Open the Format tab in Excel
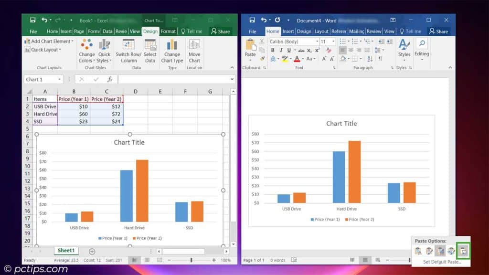Image resolution: width=489 pixels, height=275 pixels. [x=168, y=32]
